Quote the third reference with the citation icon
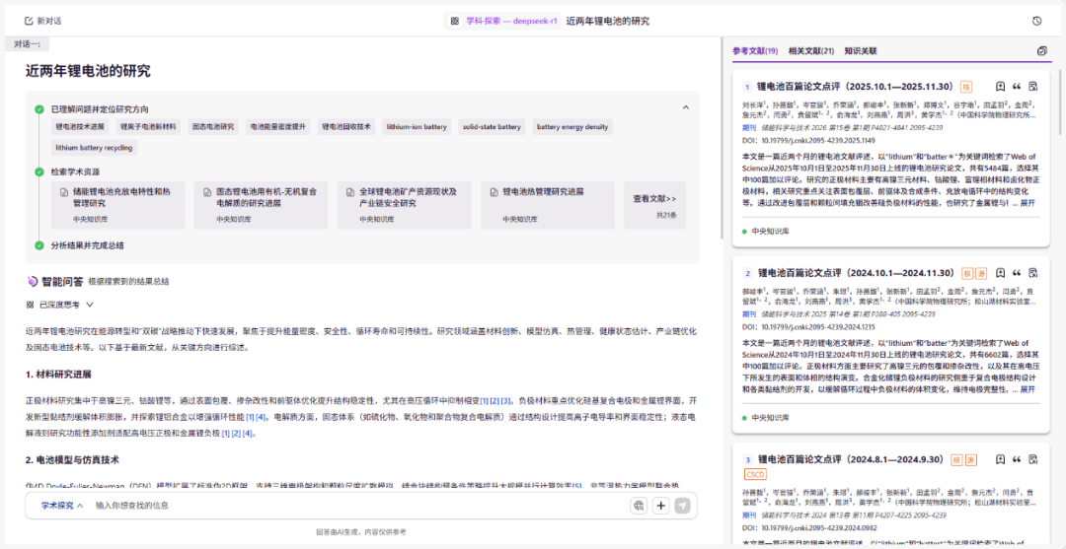This screenshot has width=1066, height=549. coord(1017,459)
